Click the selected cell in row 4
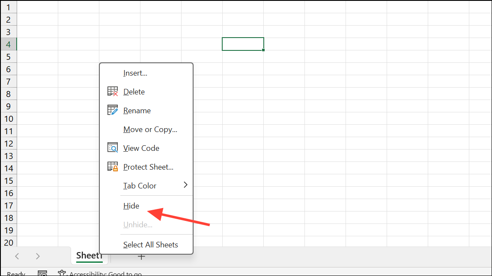Viewport: 492px width, 276px height. click(x=243, y=44)
